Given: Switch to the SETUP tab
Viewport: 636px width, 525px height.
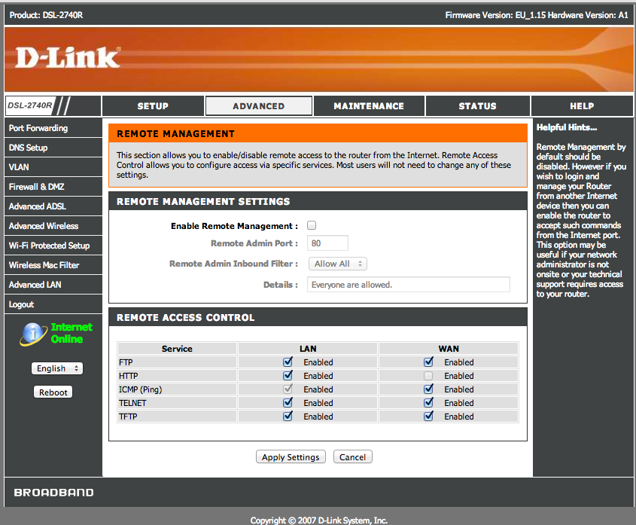Looking at the screenshot, I should (x=152, y=105).
